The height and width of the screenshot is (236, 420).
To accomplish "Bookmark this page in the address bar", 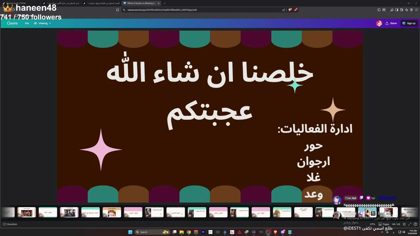I will point(117,10).
